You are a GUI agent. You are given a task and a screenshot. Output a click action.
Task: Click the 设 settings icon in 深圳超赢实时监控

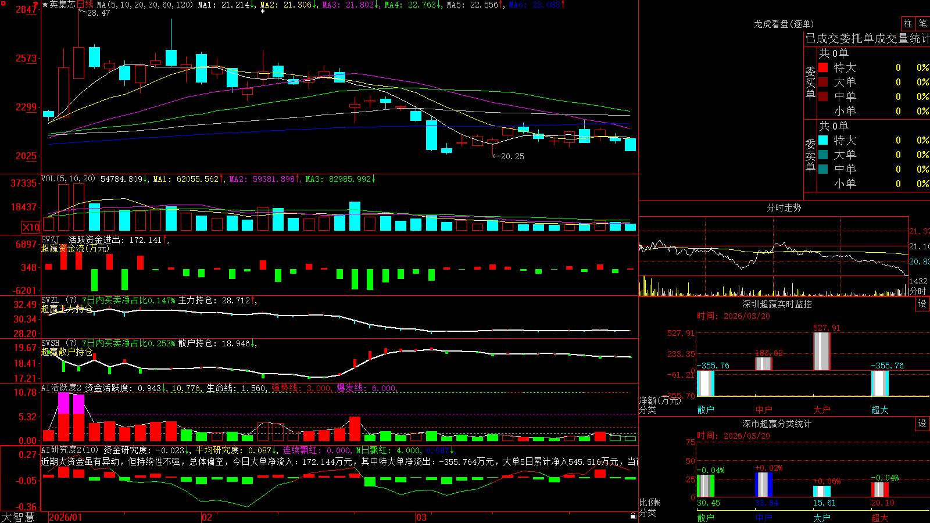coord(922,304)
